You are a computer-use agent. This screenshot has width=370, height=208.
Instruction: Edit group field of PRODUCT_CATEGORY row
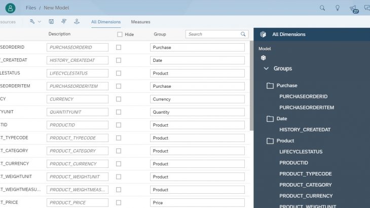pyautogui.click(x=197, y=151)
